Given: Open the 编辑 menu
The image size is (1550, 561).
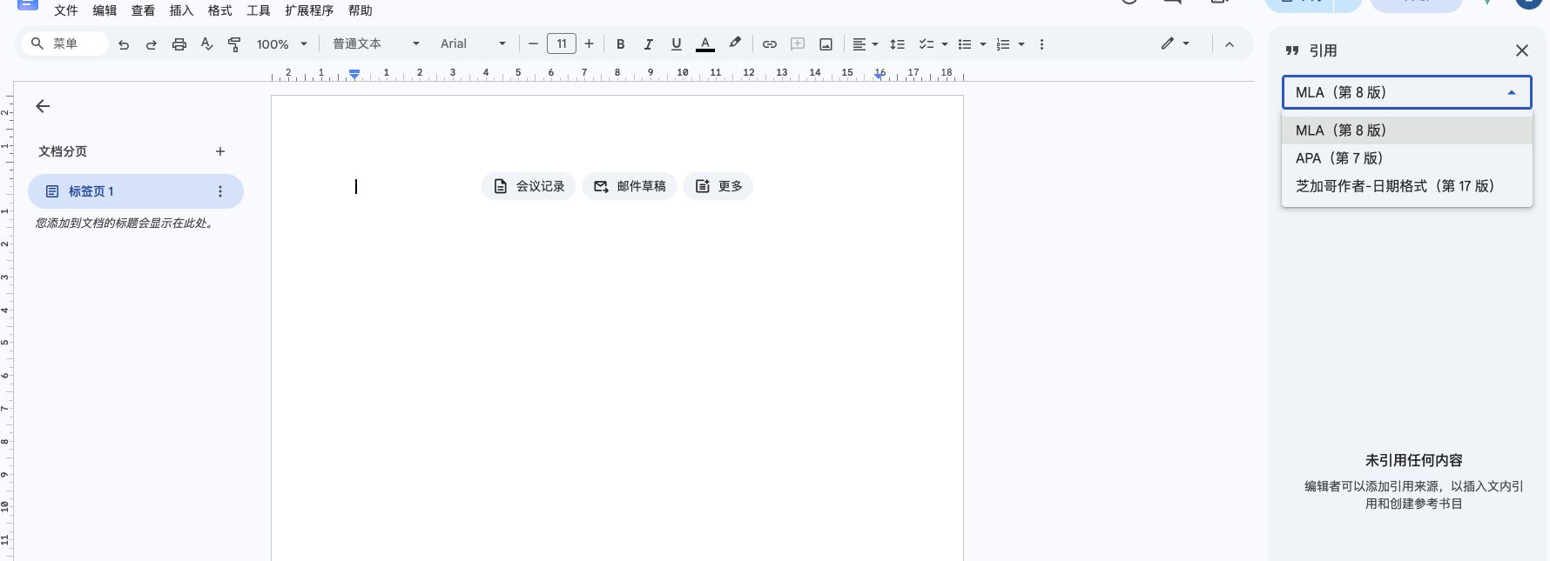Looking at the screenshot, I should (x=104, y=10).
